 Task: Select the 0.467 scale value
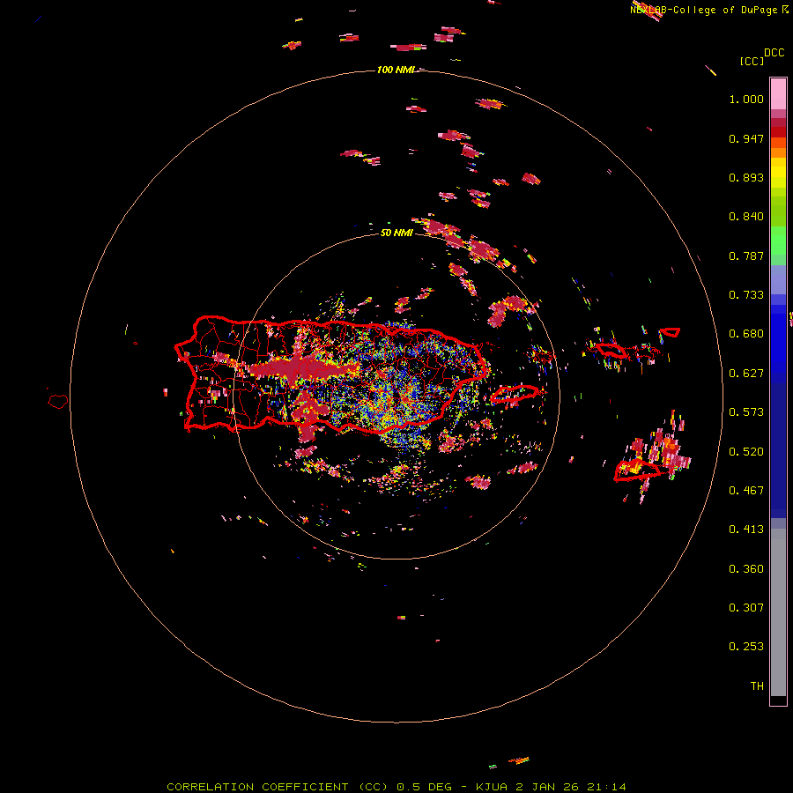746,491
